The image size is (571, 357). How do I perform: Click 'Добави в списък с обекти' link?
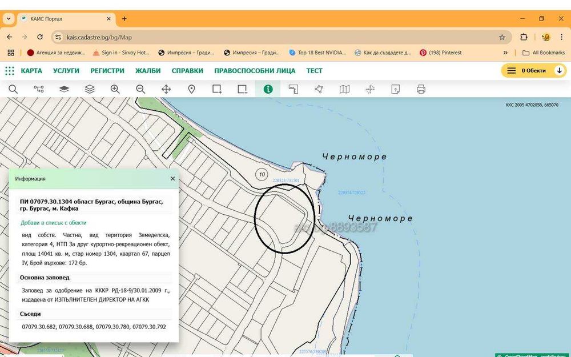point(54,223)
